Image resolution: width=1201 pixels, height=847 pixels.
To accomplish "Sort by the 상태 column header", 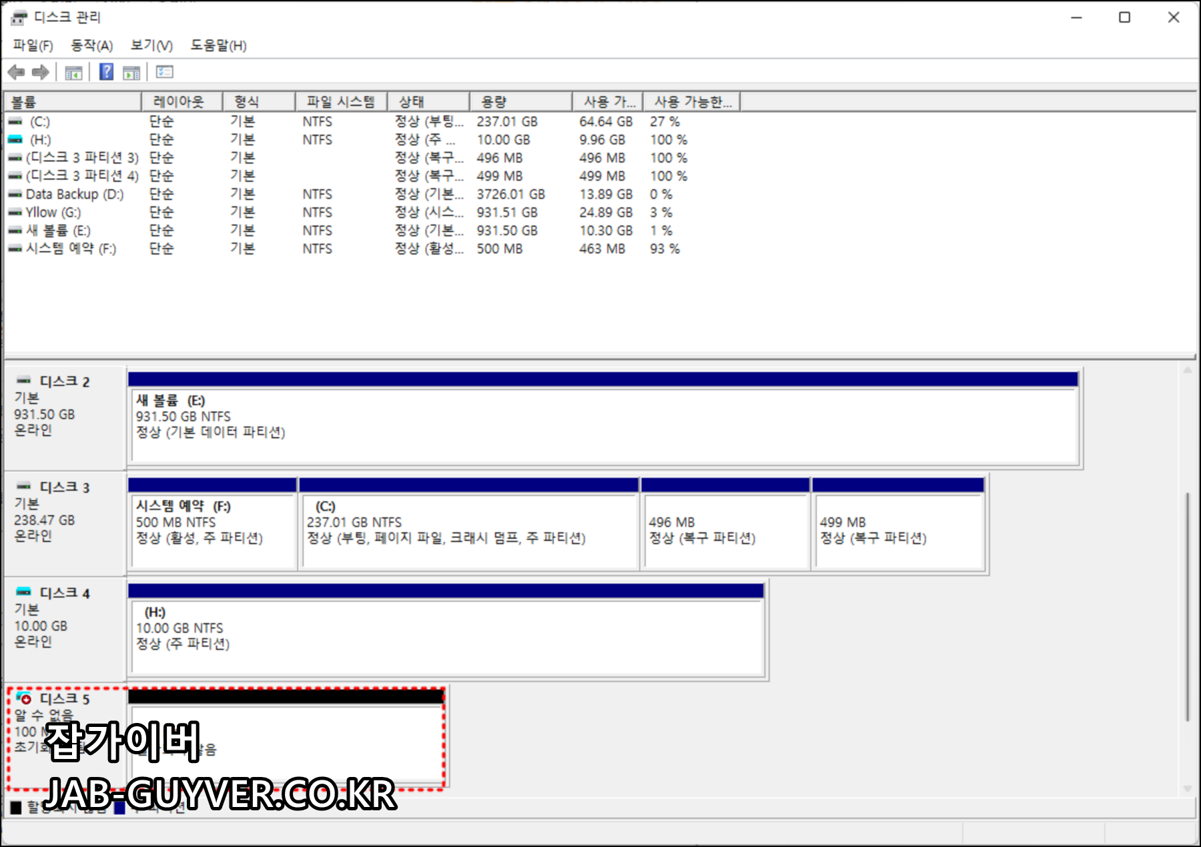I will coord(428,102).
